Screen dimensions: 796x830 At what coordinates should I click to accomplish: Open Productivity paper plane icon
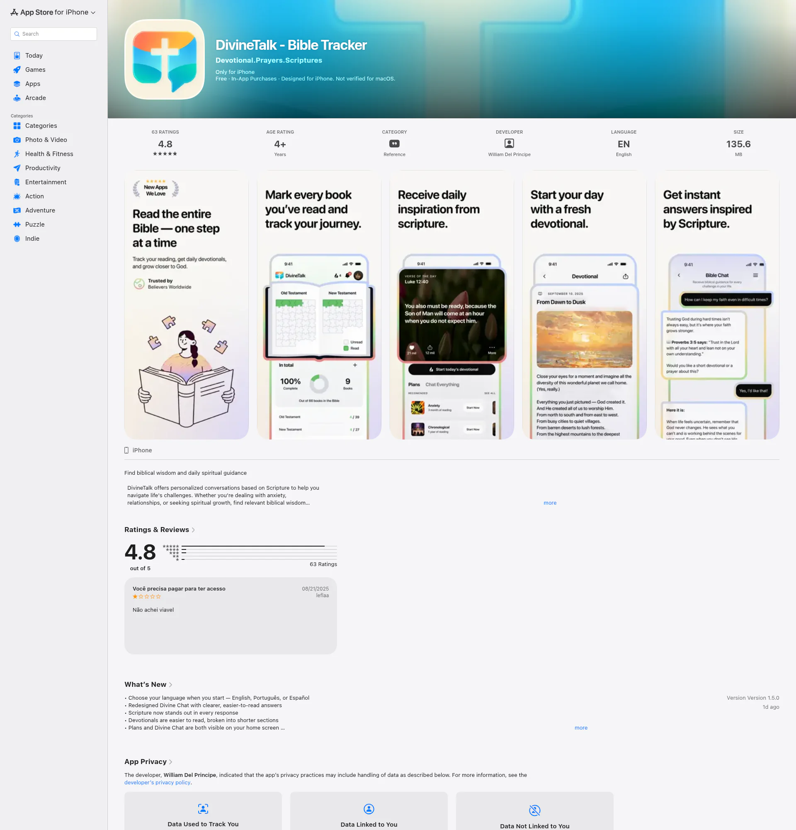(17, 168)
